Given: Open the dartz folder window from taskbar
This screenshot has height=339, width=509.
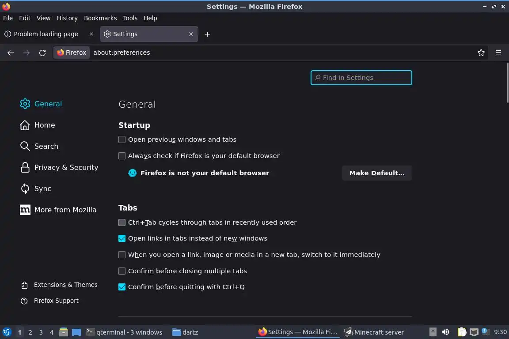Looking at the screenshot, I should [x=186, y=332].
